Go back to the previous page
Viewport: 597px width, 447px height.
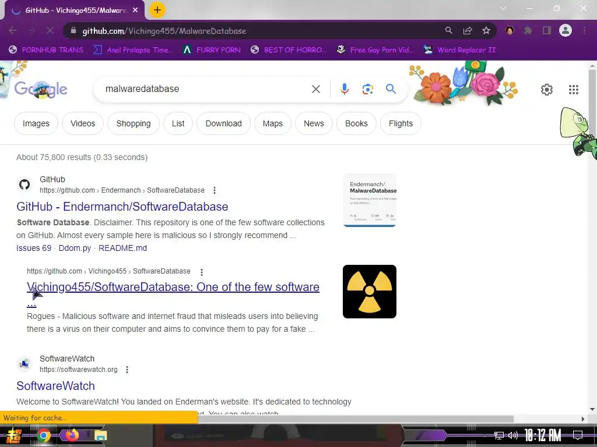coord(13,30)
